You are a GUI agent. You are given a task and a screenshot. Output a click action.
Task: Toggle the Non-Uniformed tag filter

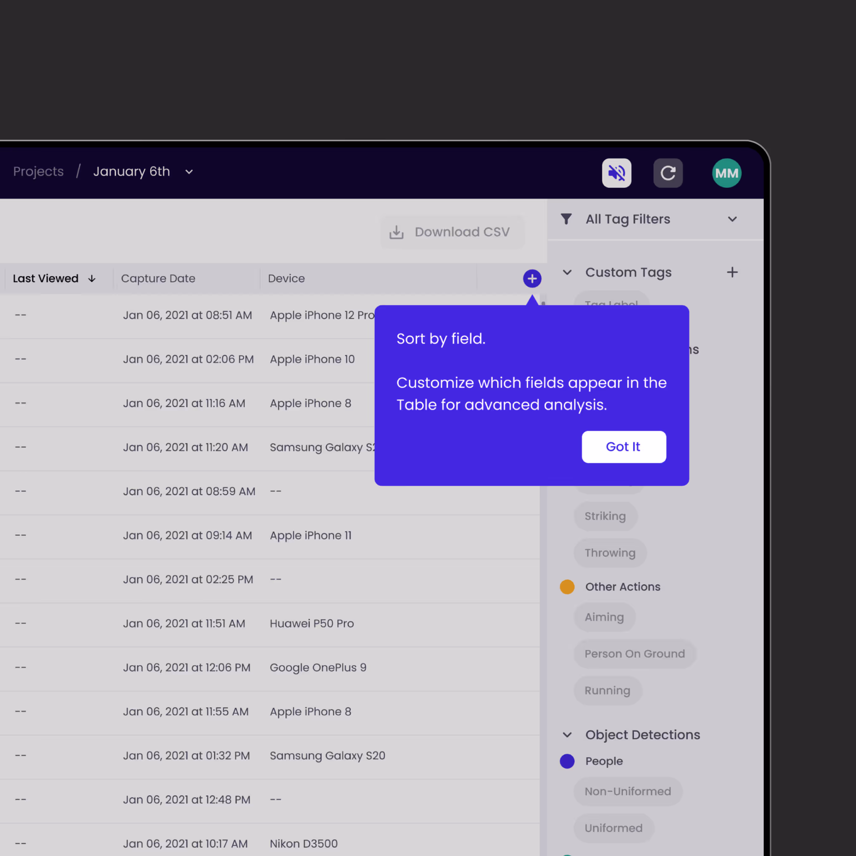pyautogui.click(x=628, y=791)
